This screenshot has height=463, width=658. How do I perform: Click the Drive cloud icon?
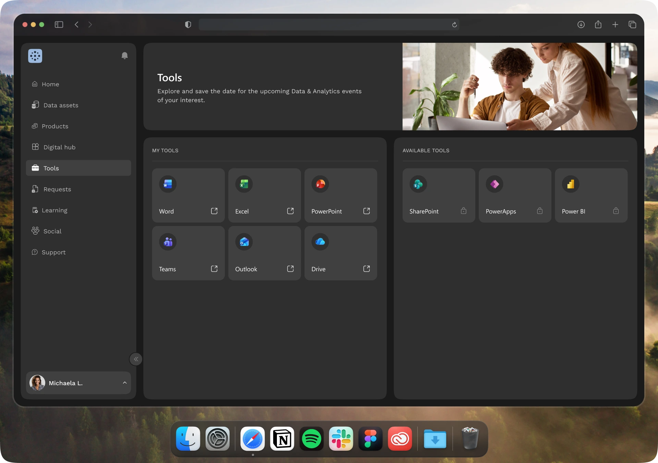coord(320,242)
